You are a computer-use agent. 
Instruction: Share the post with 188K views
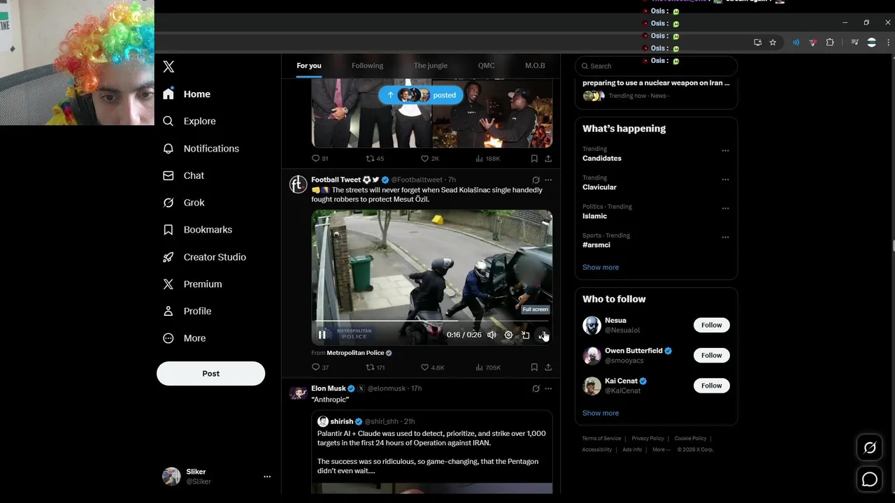[x=548, y=159]
